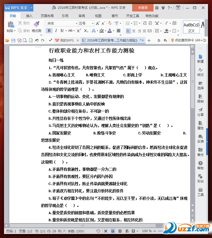Expand line spacing dropdown arrow

click(161, 31)
